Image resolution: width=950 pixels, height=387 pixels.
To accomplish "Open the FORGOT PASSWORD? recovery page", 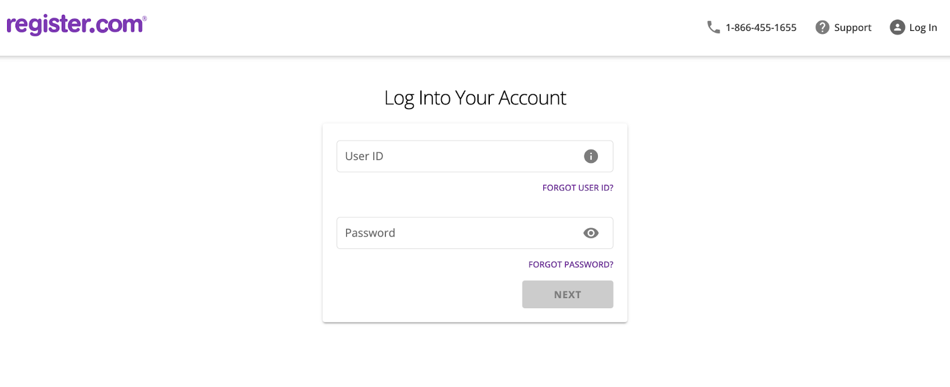I will [x=571, y=264].
